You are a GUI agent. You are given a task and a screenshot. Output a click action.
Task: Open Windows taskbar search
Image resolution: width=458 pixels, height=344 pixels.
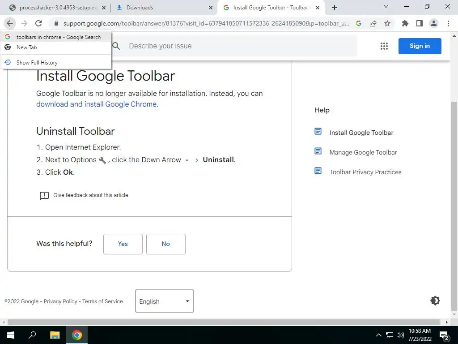33,335
